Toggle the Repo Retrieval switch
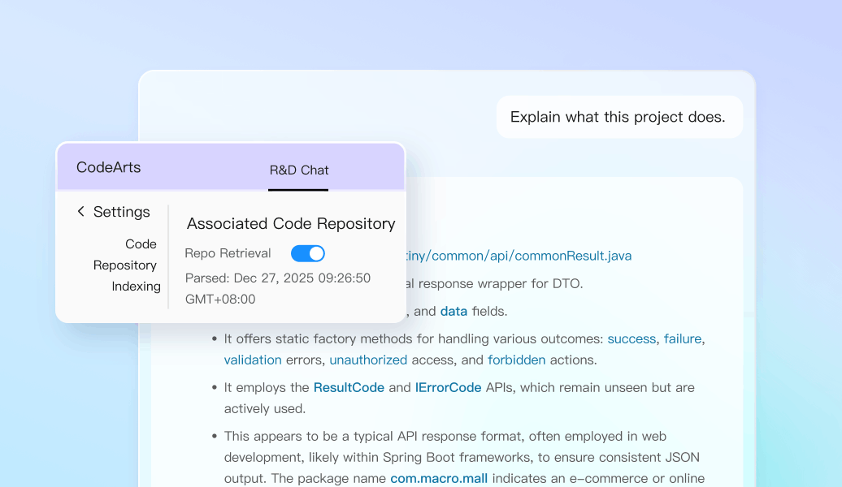Viewport: 842px width, 487px height. (307, 254)
